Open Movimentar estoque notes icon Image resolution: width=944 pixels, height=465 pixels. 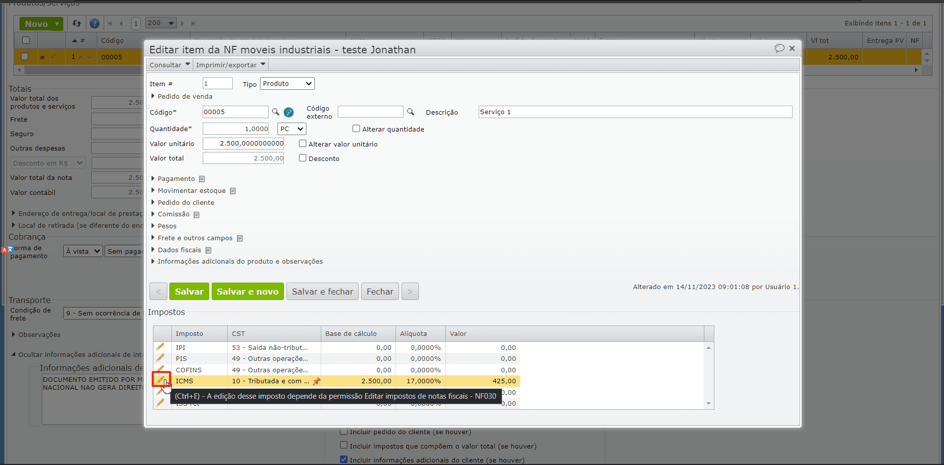pyautogui.click(x=233, y=191)
